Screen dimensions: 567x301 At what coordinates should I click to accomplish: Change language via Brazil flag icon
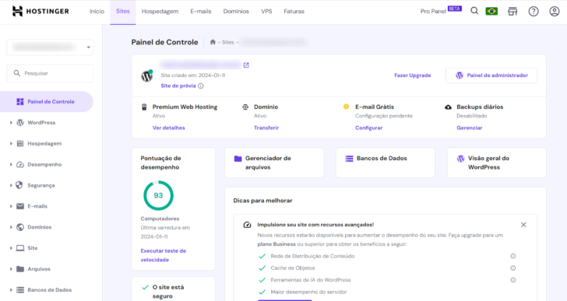pos(491,11)
